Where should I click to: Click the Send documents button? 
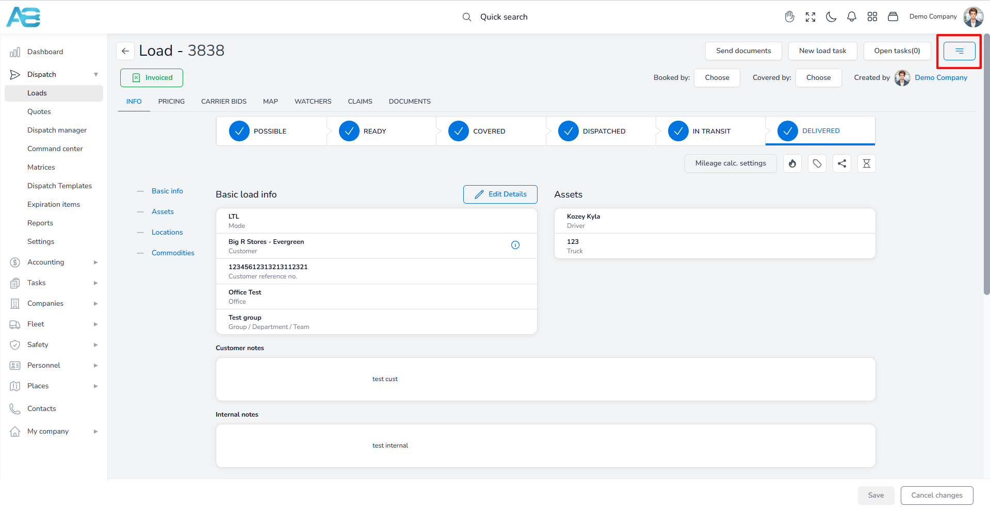[743, 51]
